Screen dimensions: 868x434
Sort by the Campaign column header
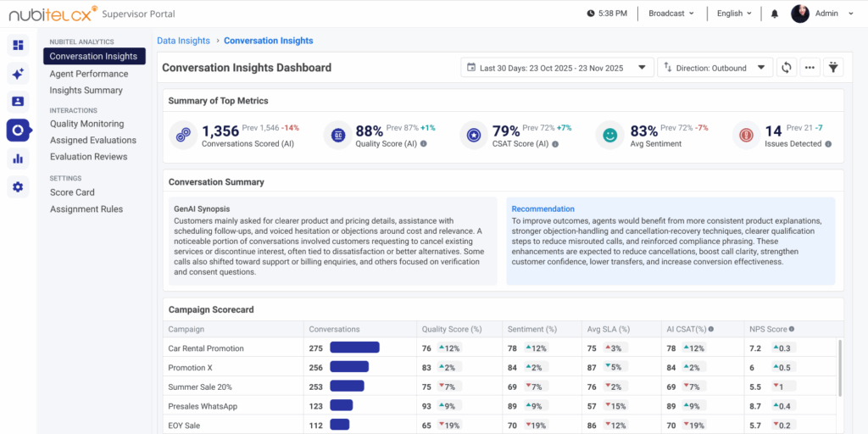point(186,329)
